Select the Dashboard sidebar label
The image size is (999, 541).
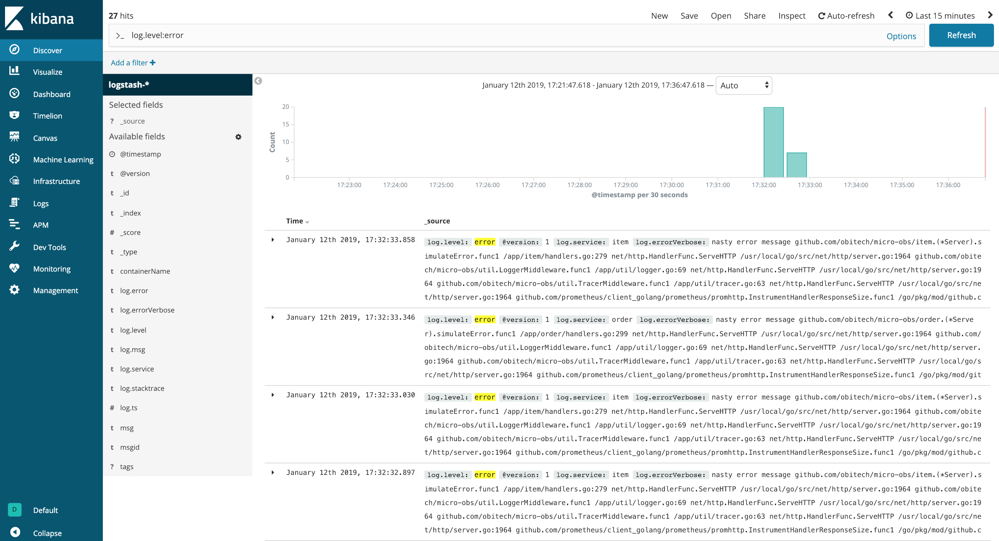click(x=51, y=94)
